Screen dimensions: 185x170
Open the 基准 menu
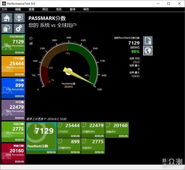click(x=72, y=9)
